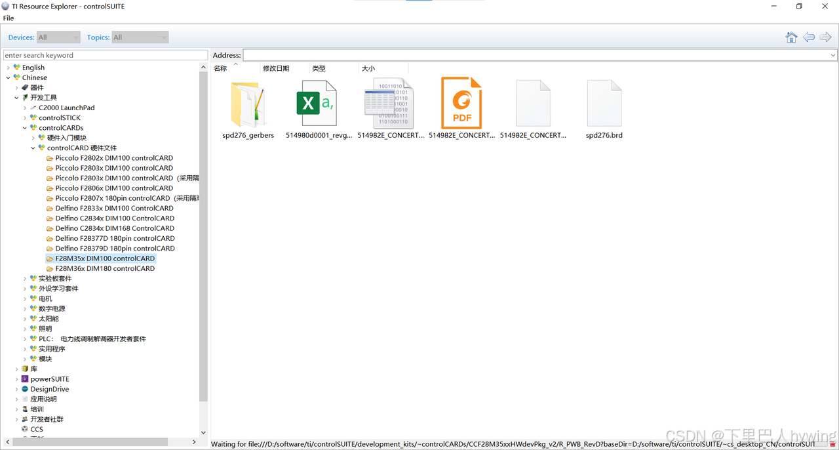Open the Topics dropdown
This screenshot has height=450, width=839.
(140, 37)
